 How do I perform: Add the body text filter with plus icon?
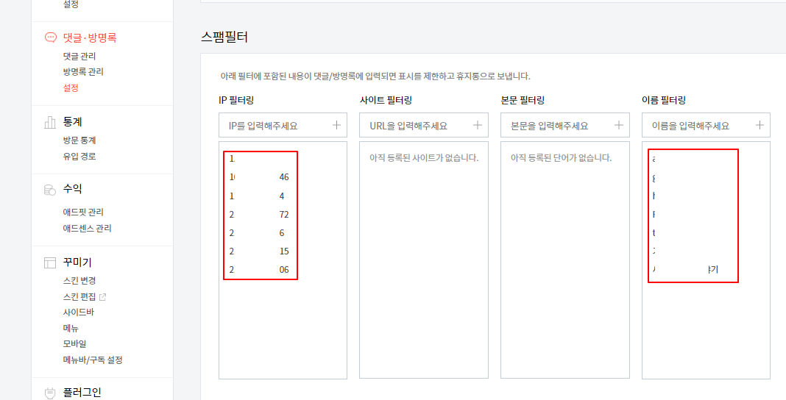pyautogui.click(x=619, y=125)
